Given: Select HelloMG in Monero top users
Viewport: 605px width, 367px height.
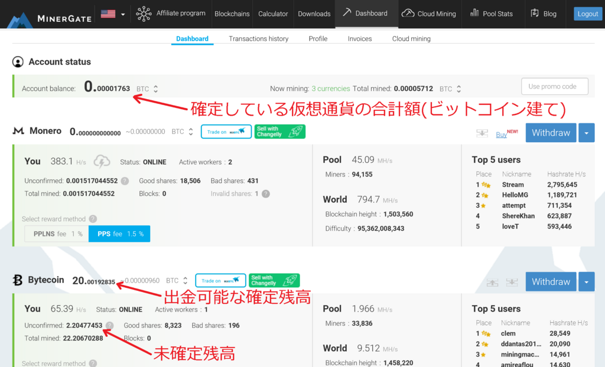Looking at the screenshot, I should point(515,195).
